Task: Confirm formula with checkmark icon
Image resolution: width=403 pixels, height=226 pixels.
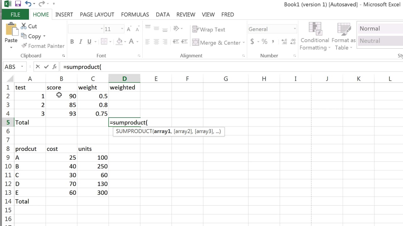Action: 46,67
